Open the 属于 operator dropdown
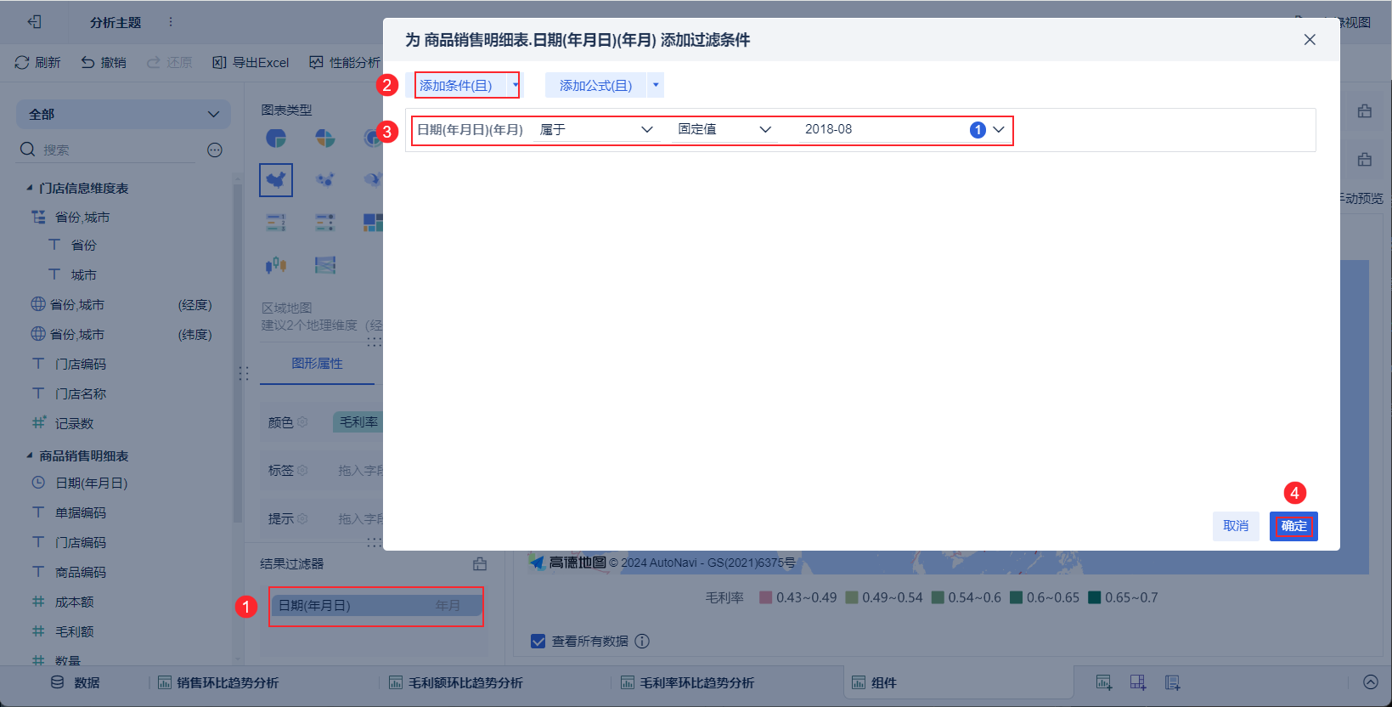Viewport: 1392px width, 707px height. 596,129
